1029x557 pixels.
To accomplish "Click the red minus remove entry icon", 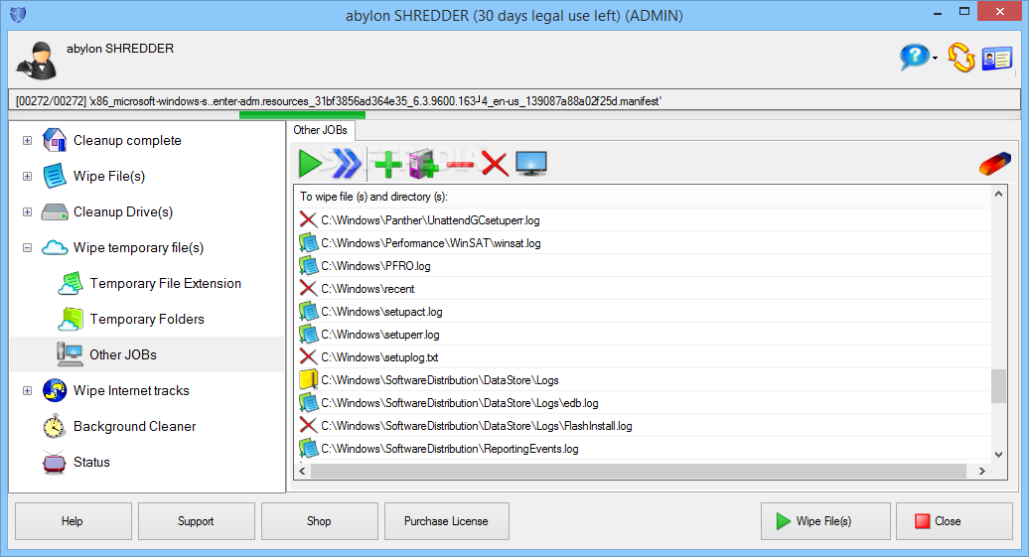I will pyautogui.click(x=461, y=165).
